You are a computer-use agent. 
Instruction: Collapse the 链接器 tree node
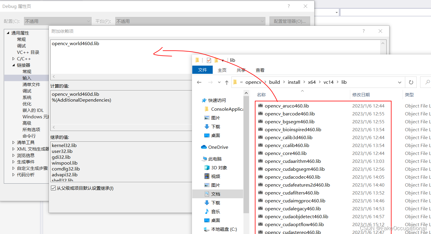click(13, 65)
